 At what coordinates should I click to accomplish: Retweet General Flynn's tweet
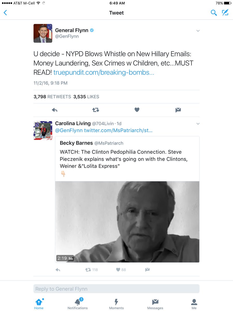click(x=96, y=110)
